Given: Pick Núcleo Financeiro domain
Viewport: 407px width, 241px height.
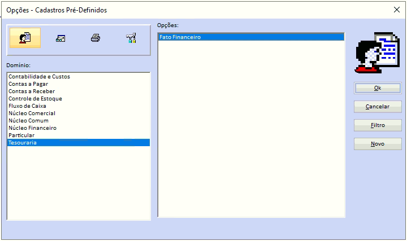Looking at the screenshot, I should click(79, 128).
